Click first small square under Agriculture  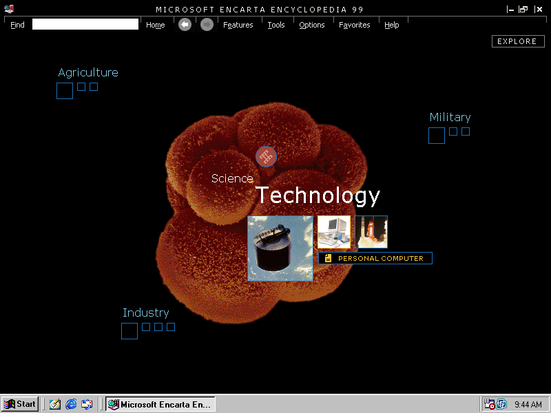(81, 87)
